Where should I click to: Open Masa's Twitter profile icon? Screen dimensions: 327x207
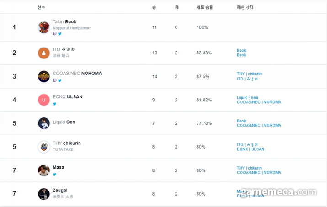coord(55,174)
